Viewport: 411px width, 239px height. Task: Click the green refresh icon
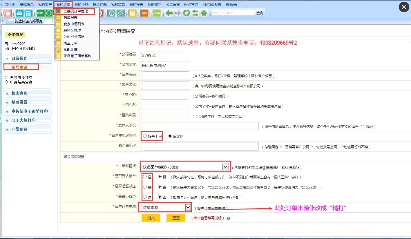(186, 13)
